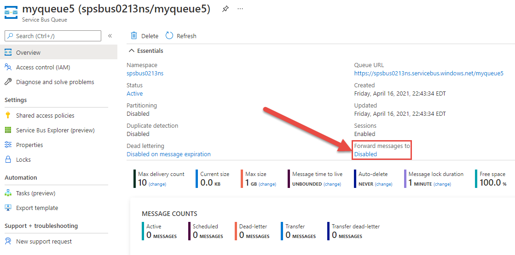Click the MESSAGE COUNTS heading
515x255 pixels.
point(169,214)
